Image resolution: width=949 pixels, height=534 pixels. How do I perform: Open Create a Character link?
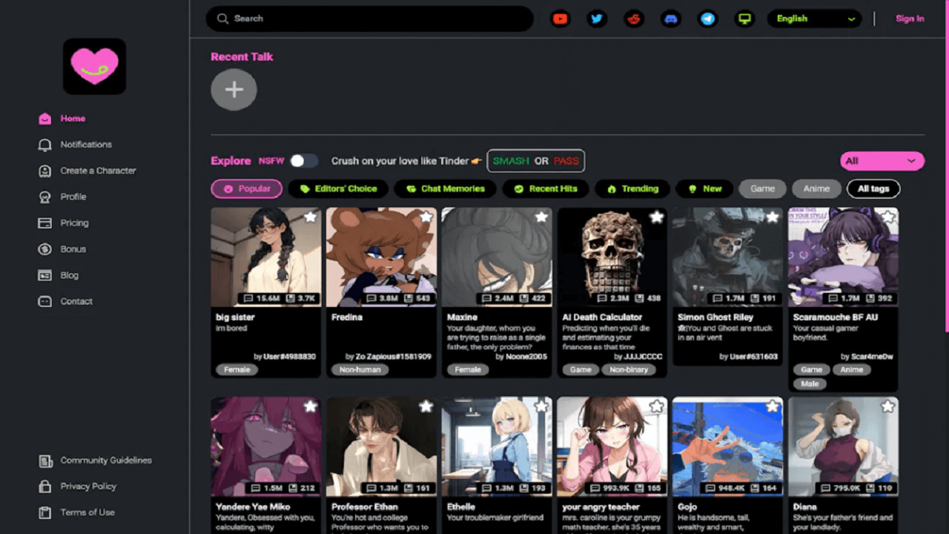click(x=98, y=171)
